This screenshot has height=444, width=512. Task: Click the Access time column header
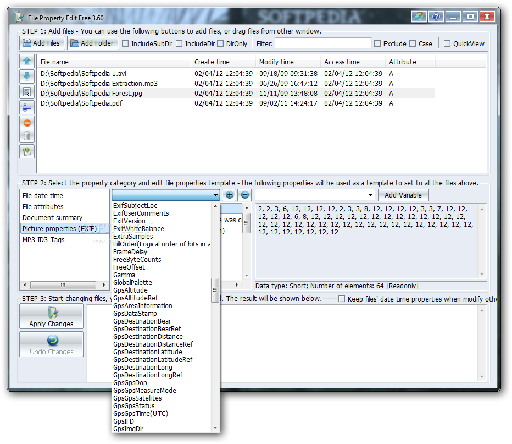point(353,62)
